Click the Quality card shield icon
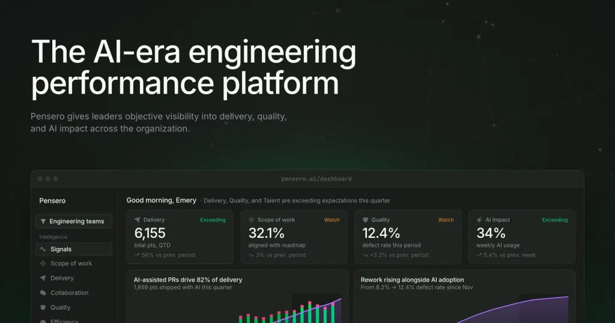615x323 pixels. pos(365,220)
